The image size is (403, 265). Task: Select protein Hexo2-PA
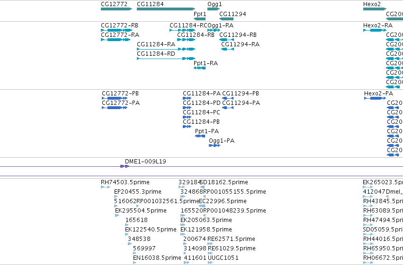375,98
